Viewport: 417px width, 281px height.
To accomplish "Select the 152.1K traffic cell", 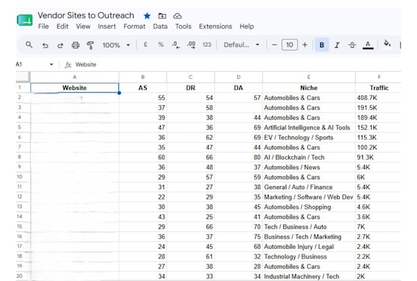I will coord(378,127).
